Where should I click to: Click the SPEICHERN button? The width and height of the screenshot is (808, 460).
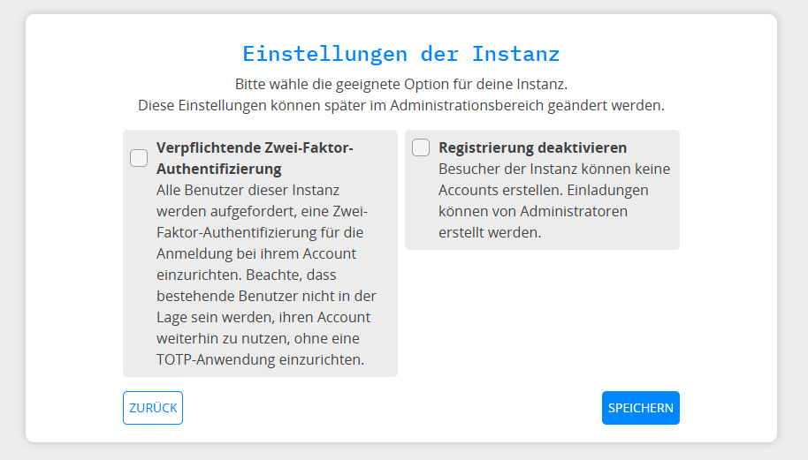click(640, 408)
